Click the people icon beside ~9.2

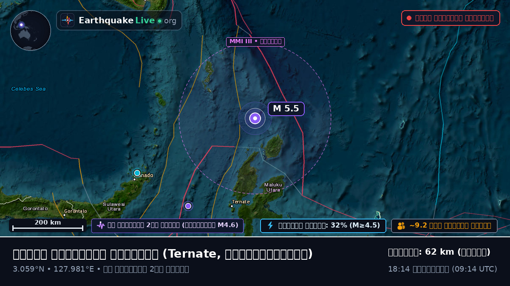[x=401, y=226]
